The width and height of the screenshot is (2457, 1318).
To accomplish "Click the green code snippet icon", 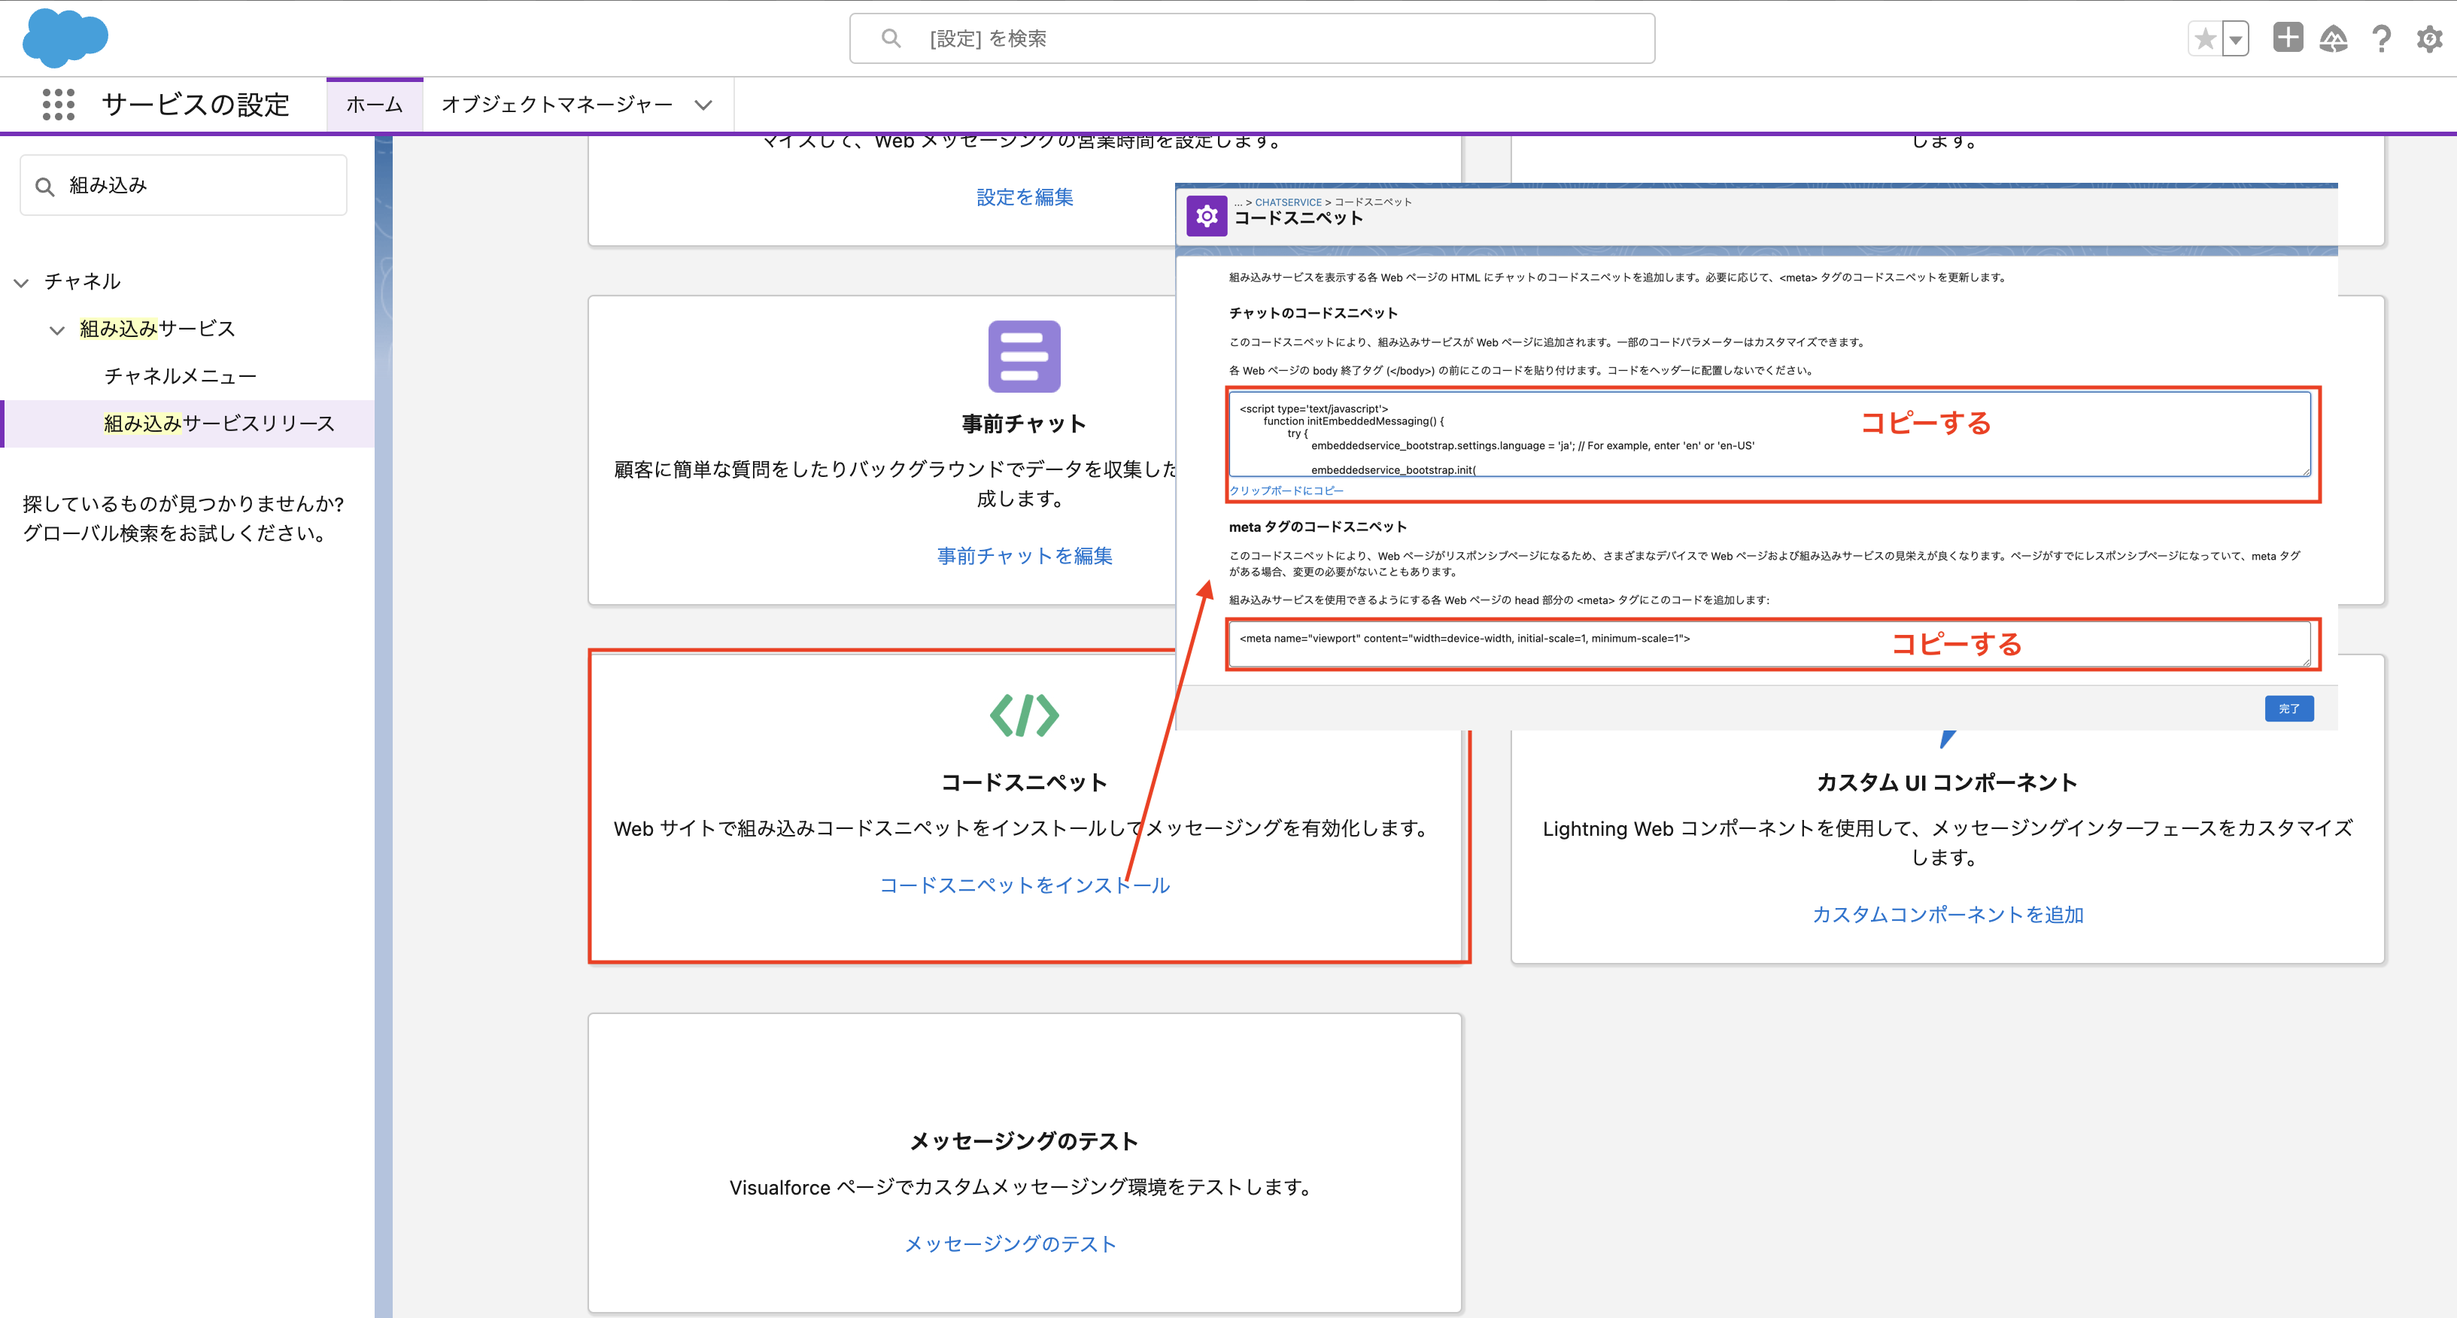I will (1025, 715).
